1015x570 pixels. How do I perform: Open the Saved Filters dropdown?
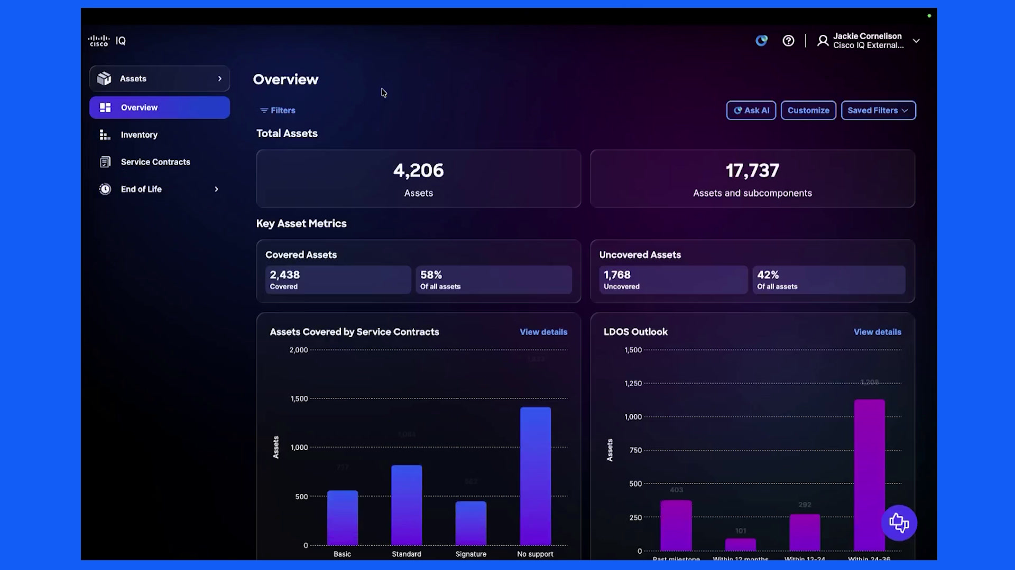[x=878, y=110]
